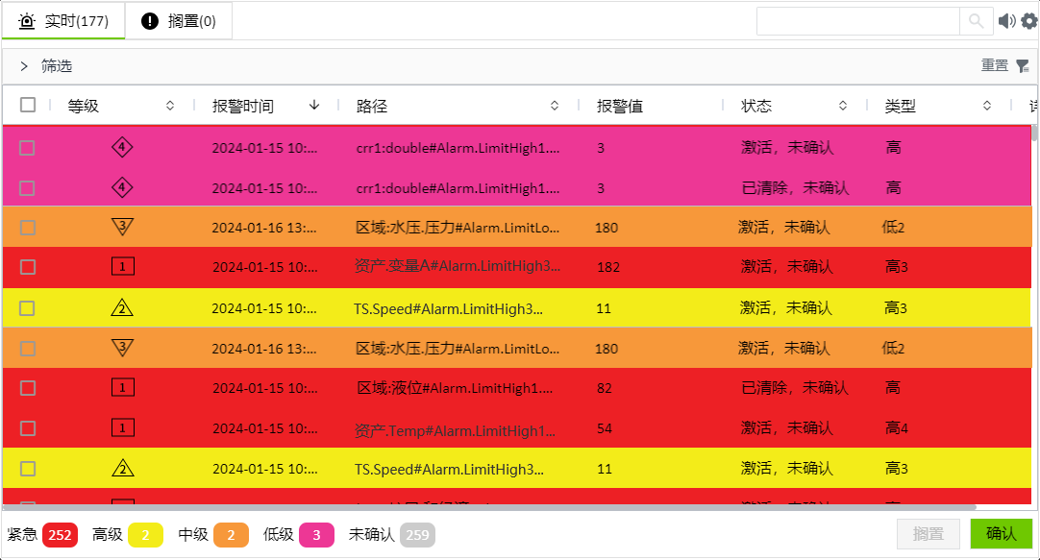Viewport: 1040px width, 560px height.
Task: Mute alarm sound with speaker icon
Action: tap(1006, 21)
